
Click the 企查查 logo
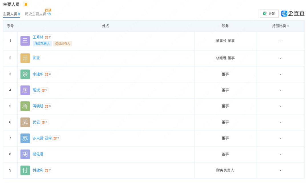293,14
